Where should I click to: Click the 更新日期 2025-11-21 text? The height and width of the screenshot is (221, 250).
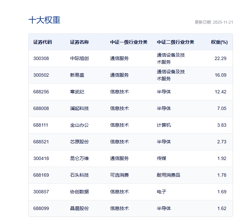(x=214, y=22)
